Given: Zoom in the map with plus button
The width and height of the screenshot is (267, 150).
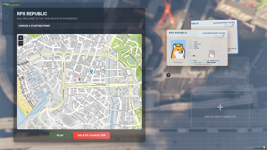Looking at the screenshot, I should 21,38.
